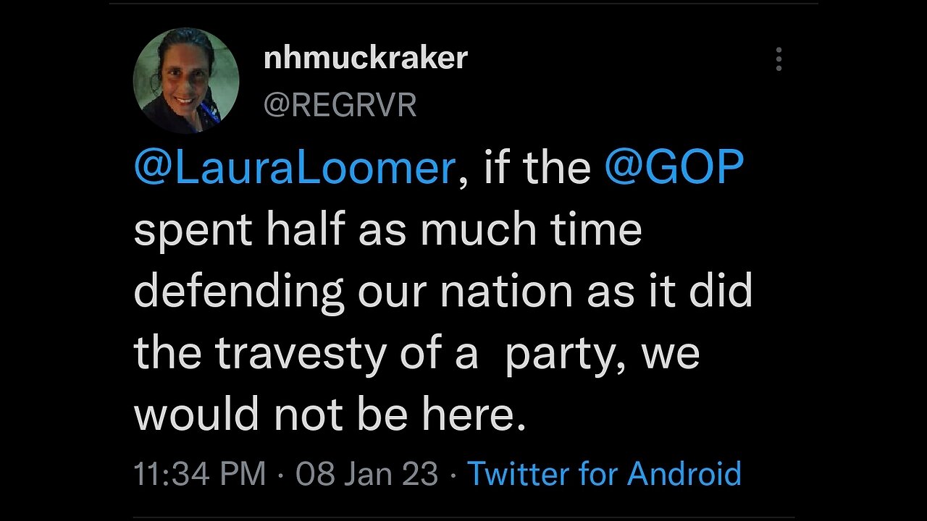This screenshot has height=521, width=927.
Task: Open the nhmuckraker display name
Action: [x=366, y=58]
